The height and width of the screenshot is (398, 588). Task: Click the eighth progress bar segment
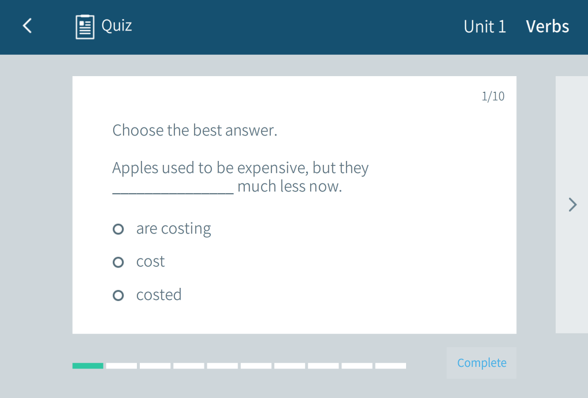323,366
